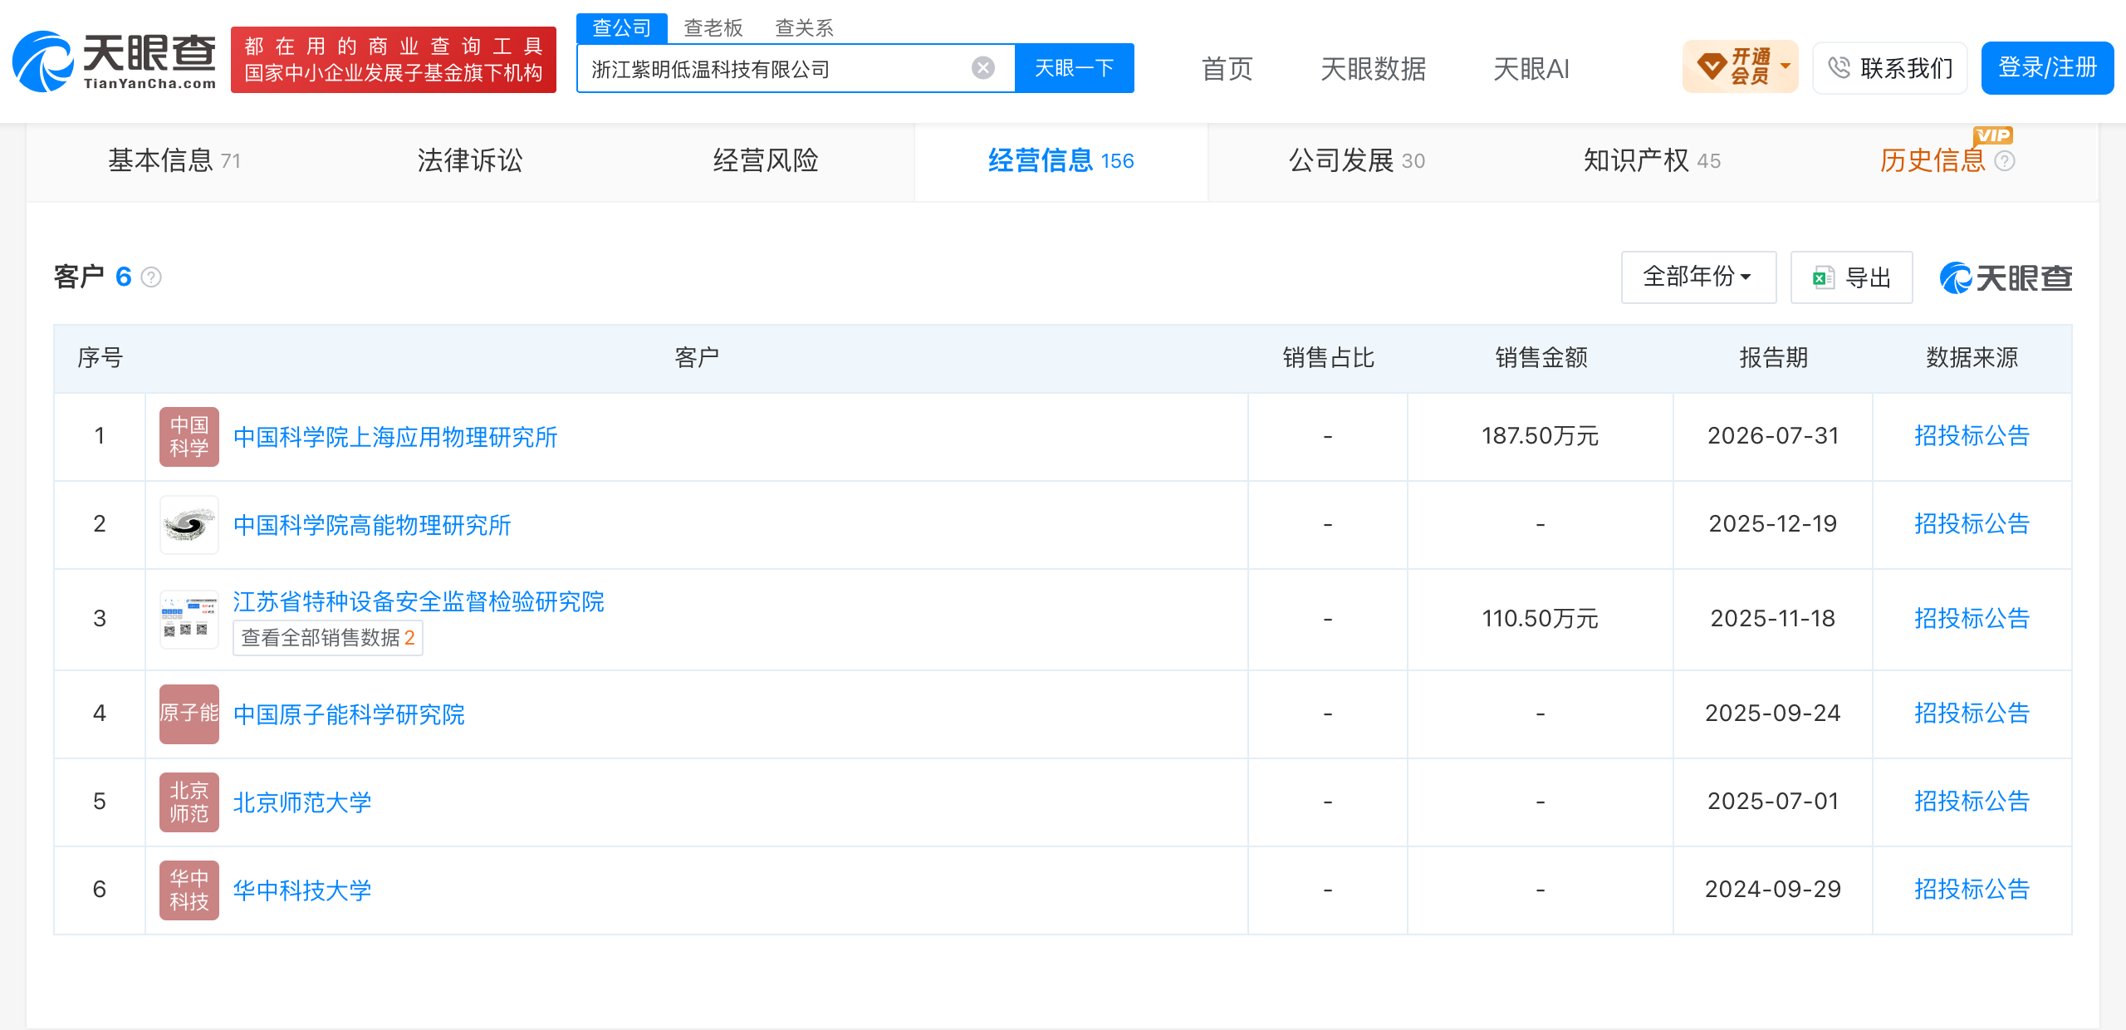Open 中国科学院高能物理研究所 logo thumbnail
The width and height of the screenshot is (2126, 1030).
(189, 525)
